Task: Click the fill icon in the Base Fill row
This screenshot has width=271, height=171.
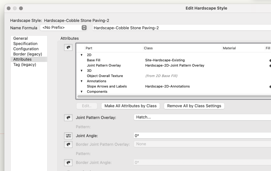Action: tap(270, 60)
